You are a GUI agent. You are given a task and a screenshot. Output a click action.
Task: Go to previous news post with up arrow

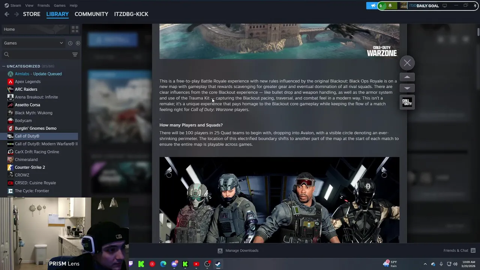pyautogui.click(x=407, y=77)
